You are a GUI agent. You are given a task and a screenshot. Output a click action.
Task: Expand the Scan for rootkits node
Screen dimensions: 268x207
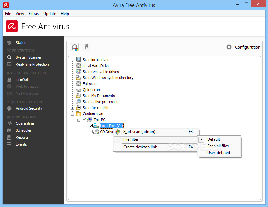point(72,108)
